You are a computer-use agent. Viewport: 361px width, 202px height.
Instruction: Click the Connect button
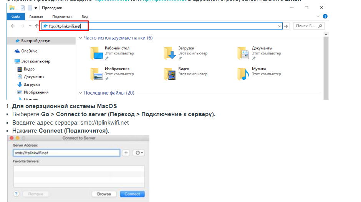pyautogui.click(x=132, y=194)
